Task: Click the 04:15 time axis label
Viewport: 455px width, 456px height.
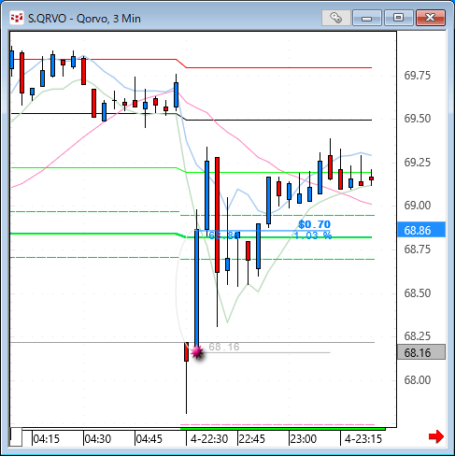Action: click(x=46, y=439)
